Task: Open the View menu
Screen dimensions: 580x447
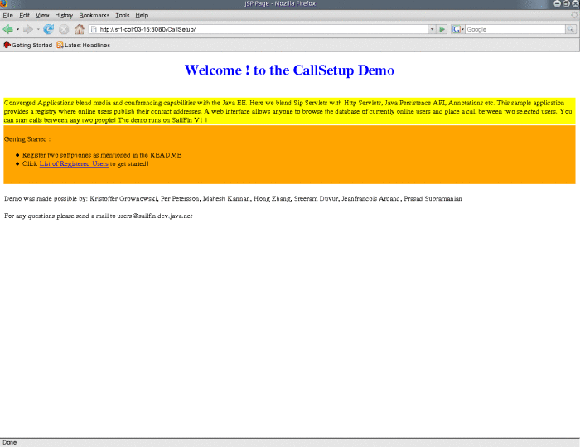Action: [x=42, y=15]
